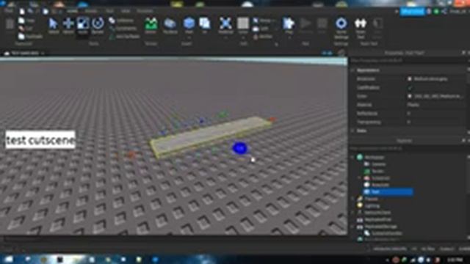Viewport: 470px width, 264px height.
Task: Switch to the MODEL ribbon tab
Action: pos(91,11)
